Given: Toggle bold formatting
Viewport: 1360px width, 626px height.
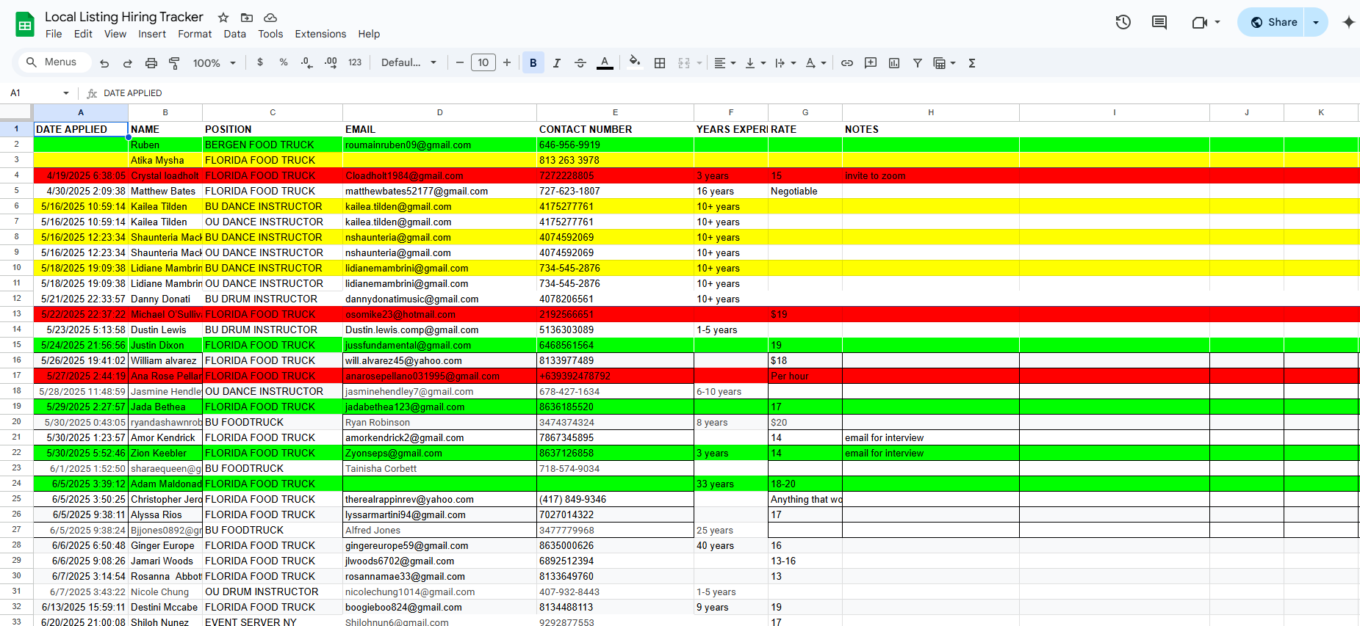Looking at the screenshot, I should [x=533, y=63].
